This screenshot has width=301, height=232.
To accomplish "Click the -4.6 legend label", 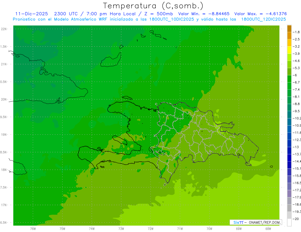I will pyautogui.click(x=296, y=61).
